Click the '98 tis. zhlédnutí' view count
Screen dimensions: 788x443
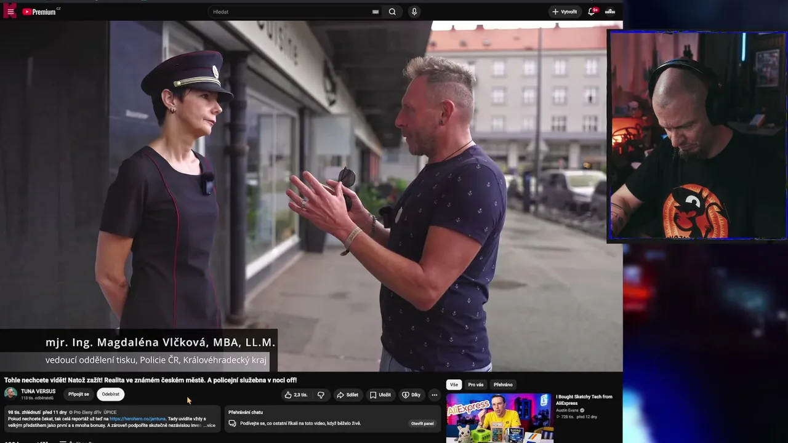point(24,412)
